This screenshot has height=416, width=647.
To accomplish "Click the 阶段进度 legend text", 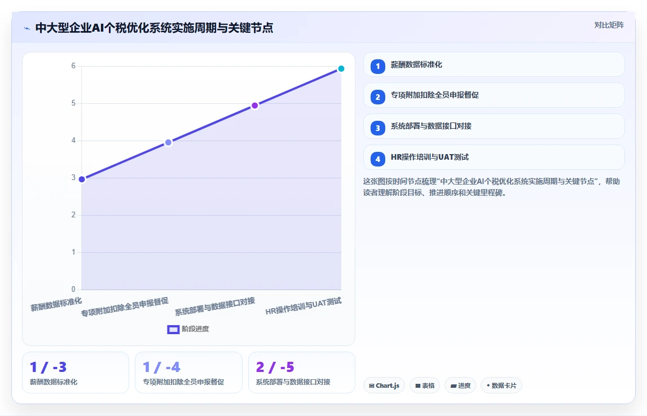I will coord(195,329).
